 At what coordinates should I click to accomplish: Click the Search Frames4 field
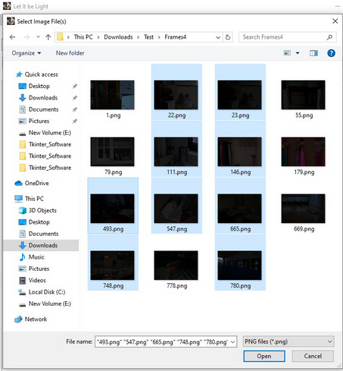[x=288, y=37]
